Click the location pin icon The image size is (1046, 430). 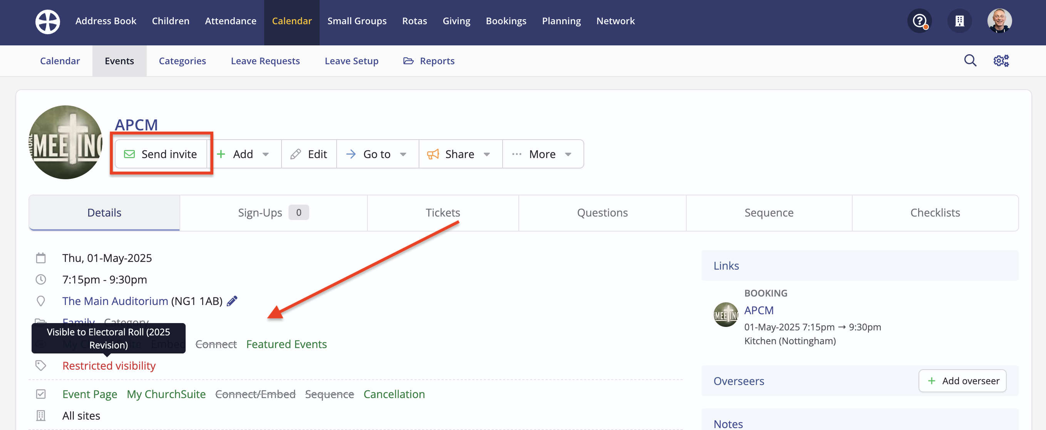pyautogui.click(x=40, y=301)
